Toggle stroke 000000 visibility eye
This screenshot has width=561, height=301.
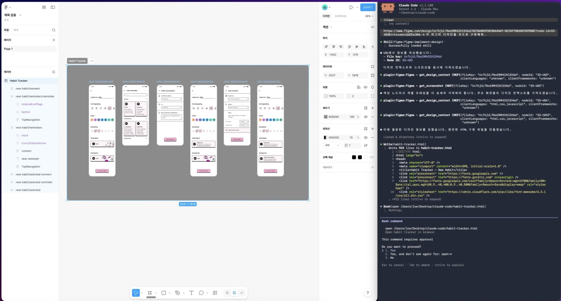point(365,138)
